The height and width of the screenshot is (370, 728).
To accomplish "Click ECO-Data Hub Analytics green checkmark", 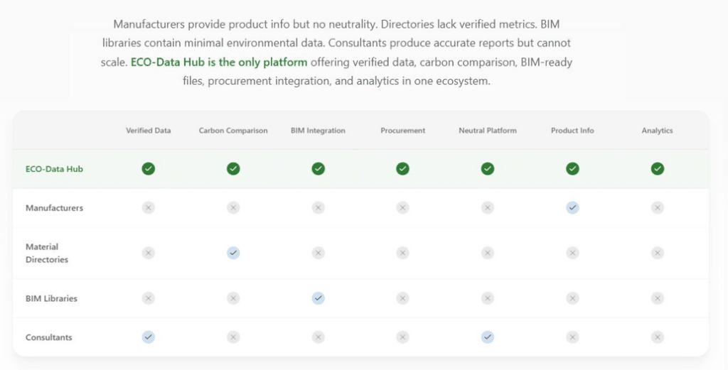I will pos(658,168).
